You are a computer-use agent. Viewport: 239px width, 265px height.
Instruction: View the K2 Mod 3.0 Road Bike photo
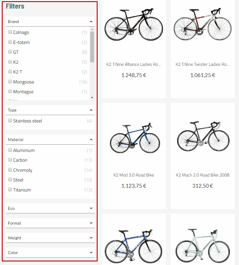click(135, 138)
